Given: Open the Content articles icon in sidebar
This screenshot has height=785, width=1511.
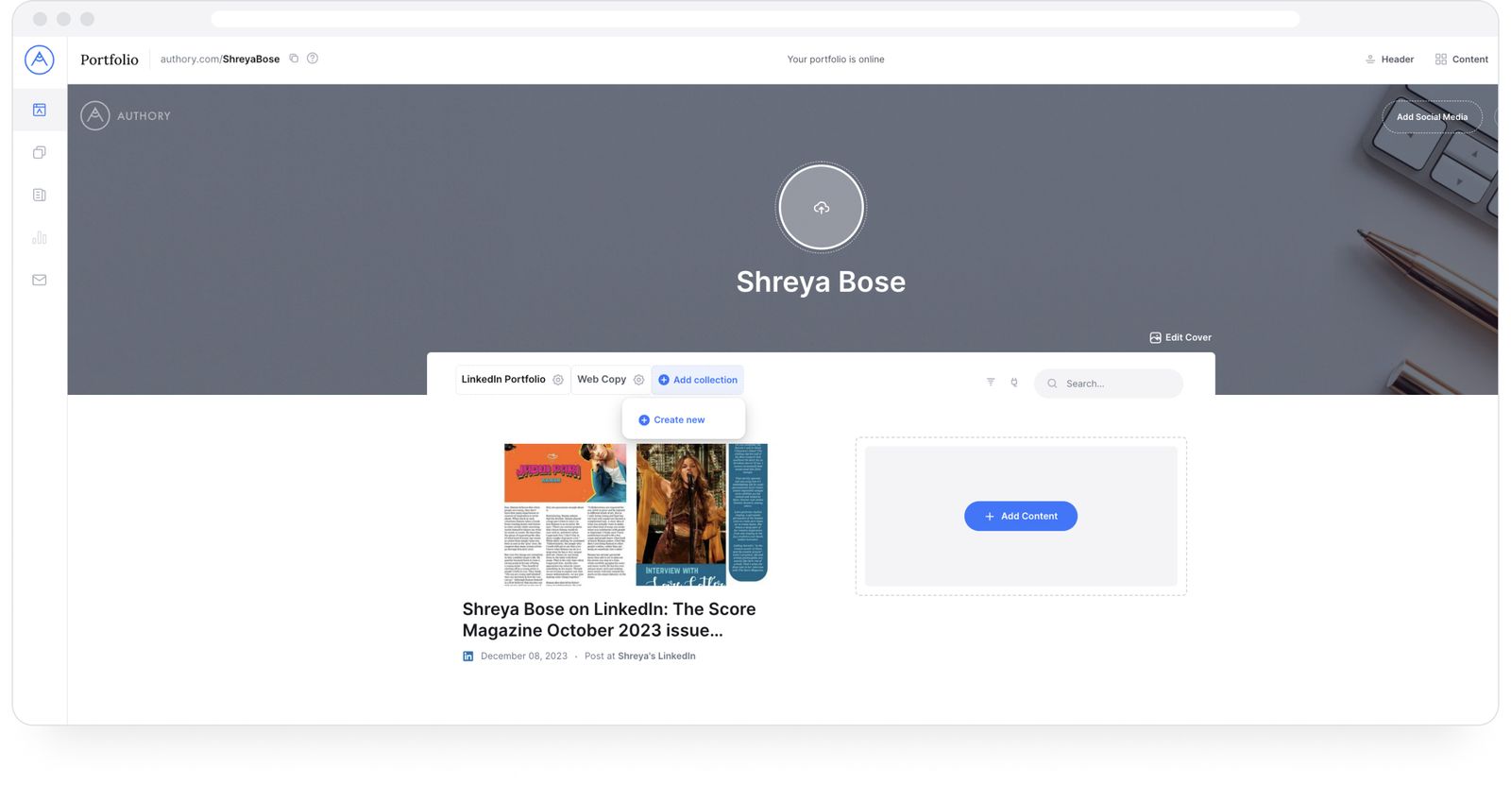Looking at the screenshot, I should click(39, 196).
